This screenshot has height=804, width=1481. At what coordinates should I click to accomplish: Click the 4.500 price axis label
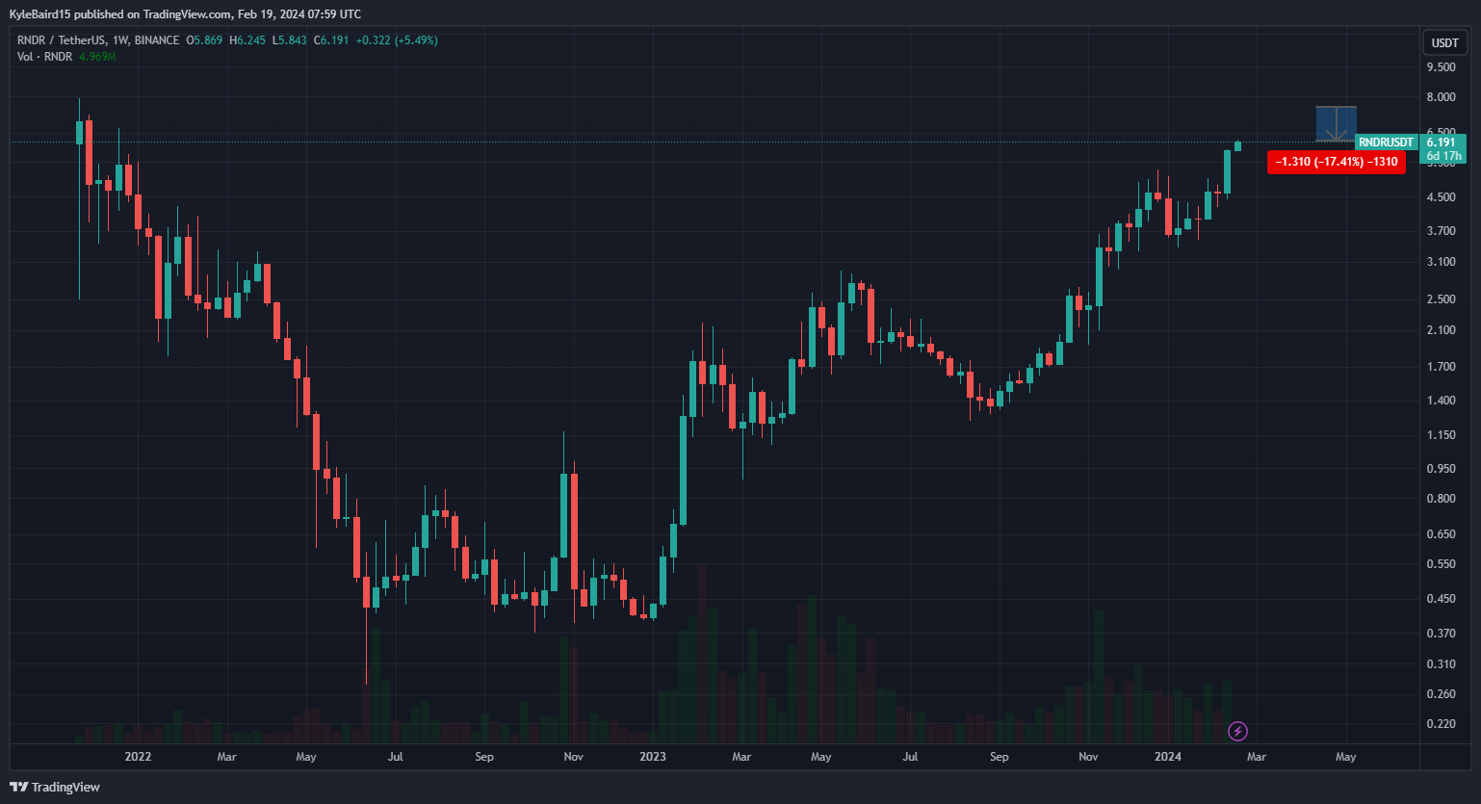pyautogui.click(x=1442, y=197)
